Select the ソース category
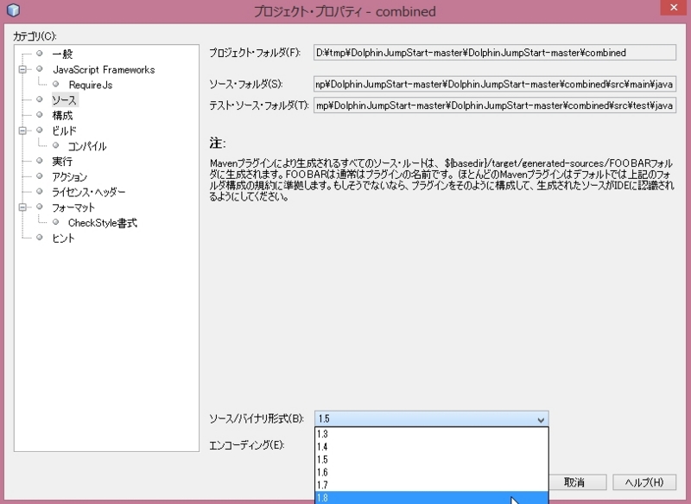691x504 pixels. [x=64, y=100]
